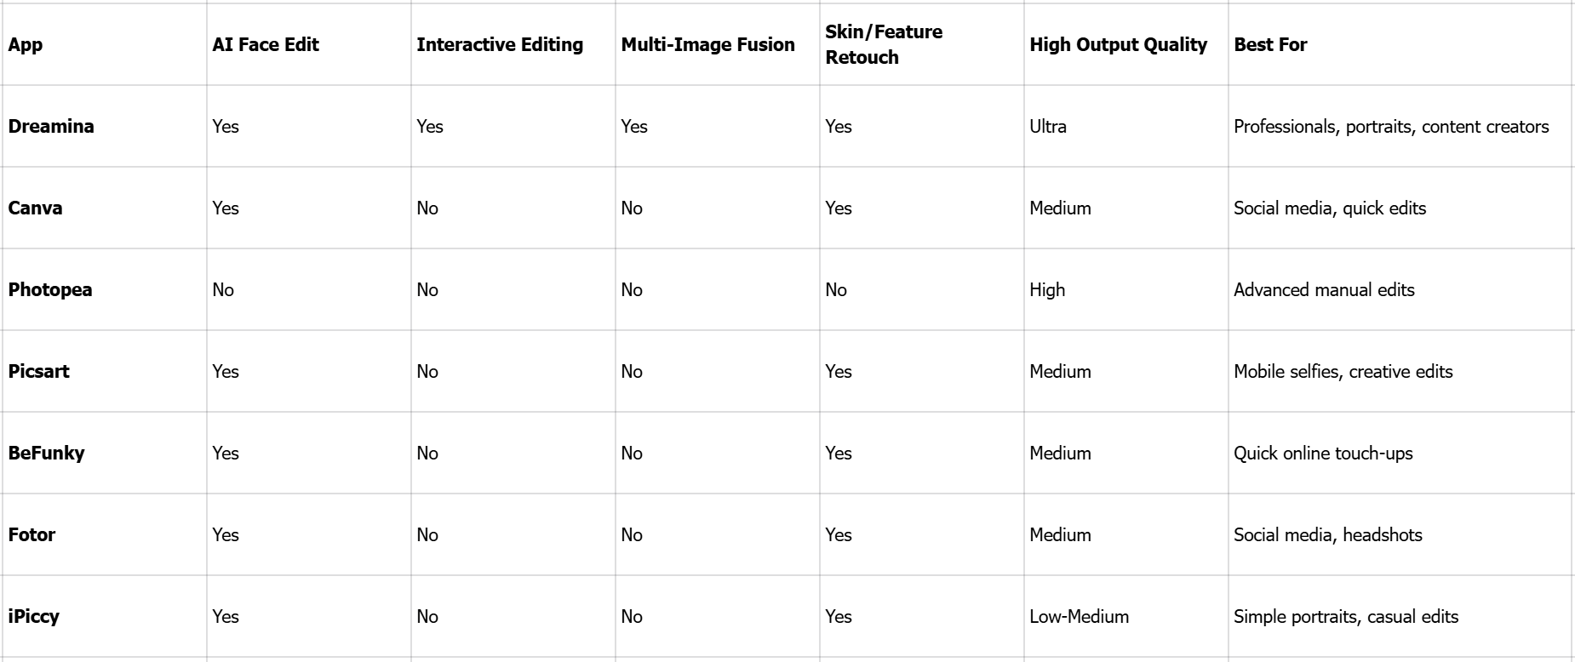Click the Best For header cell

tap(1270, 45)
